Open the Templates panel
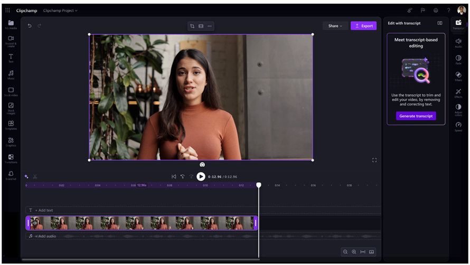This screenshot has width=470, height=265. (11, 125)
